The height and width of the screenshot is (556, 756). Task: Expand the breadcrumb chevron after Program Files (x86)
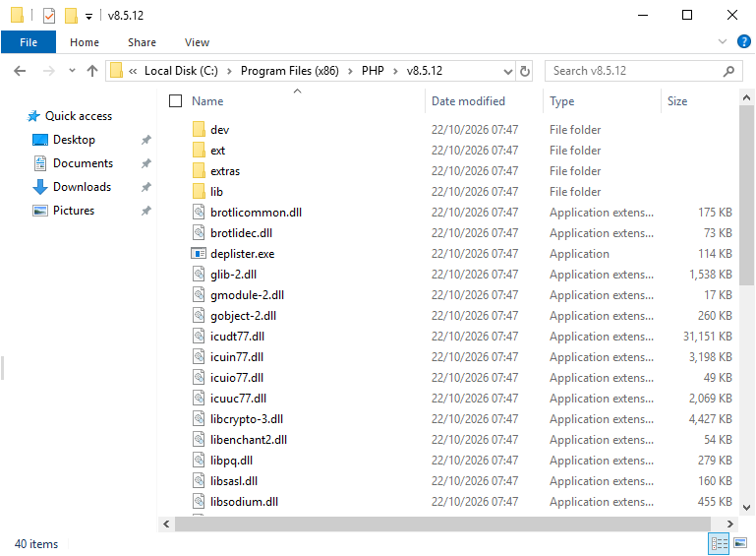[x=350, y=72]
